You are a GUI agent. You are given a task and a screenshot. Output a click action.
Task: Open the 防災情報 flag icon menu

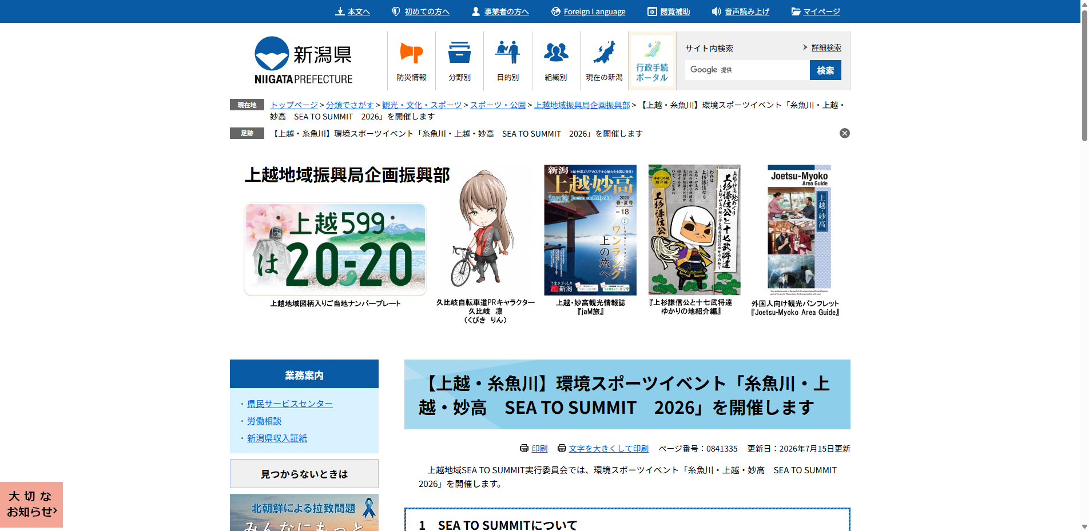click(x=411, y=61)
